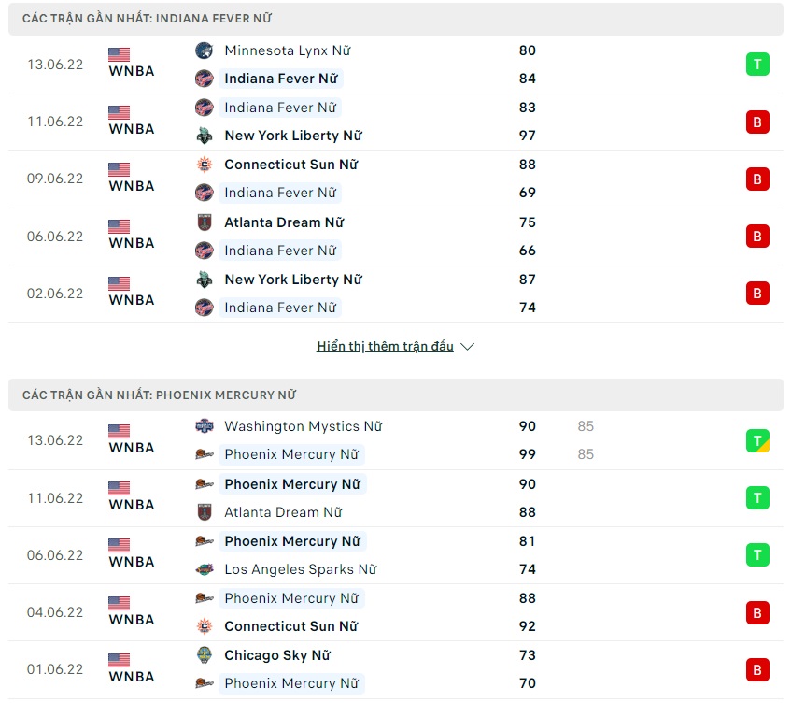Click Atlanta Dream Nữ in 06.06.22 Fever match
The height and width of the screenshot is (703, 791).
(x=284, y=222)
